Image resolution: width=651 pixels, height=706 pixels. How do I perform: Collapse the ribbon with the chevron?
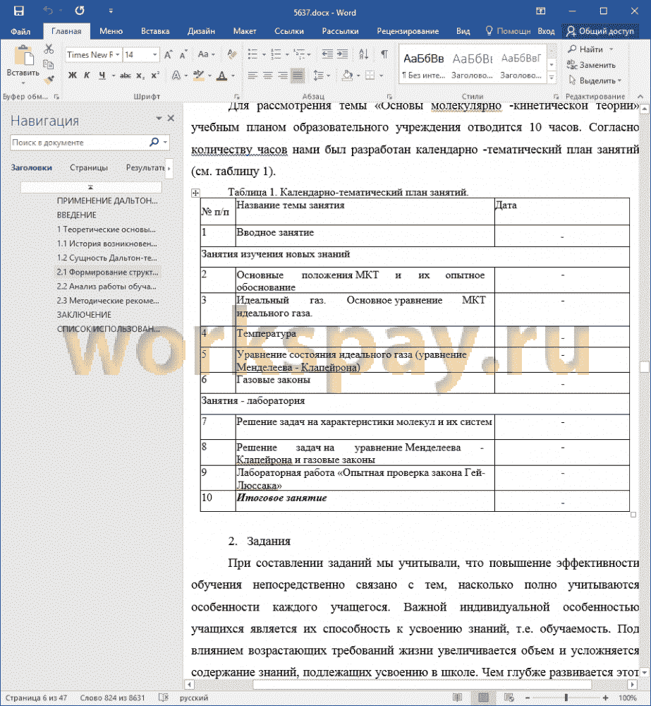(x=640, y=96)
